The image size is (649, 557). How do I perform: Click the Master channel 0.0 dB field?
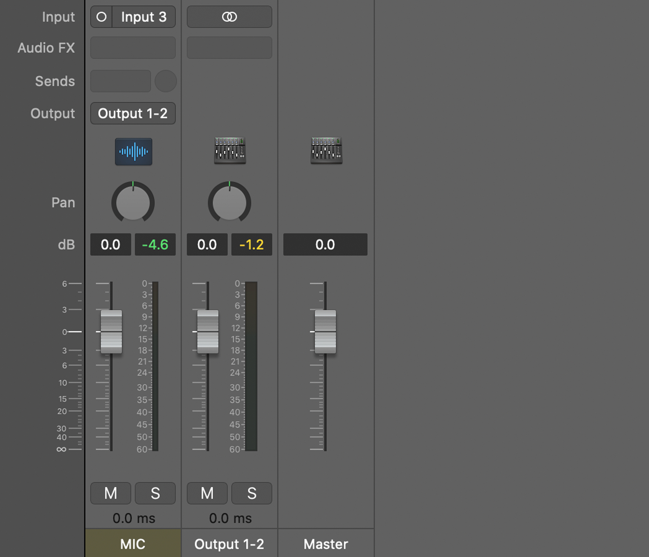325,245
